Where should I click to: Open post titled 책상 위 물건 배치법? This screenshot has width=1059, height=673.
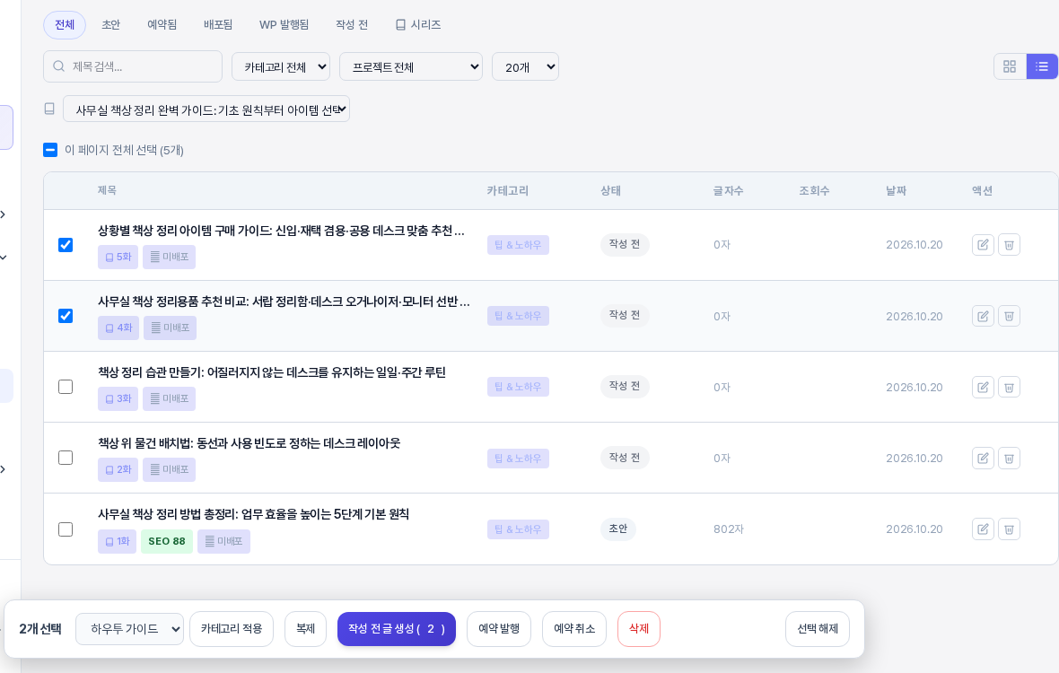(x=249, y=443)
